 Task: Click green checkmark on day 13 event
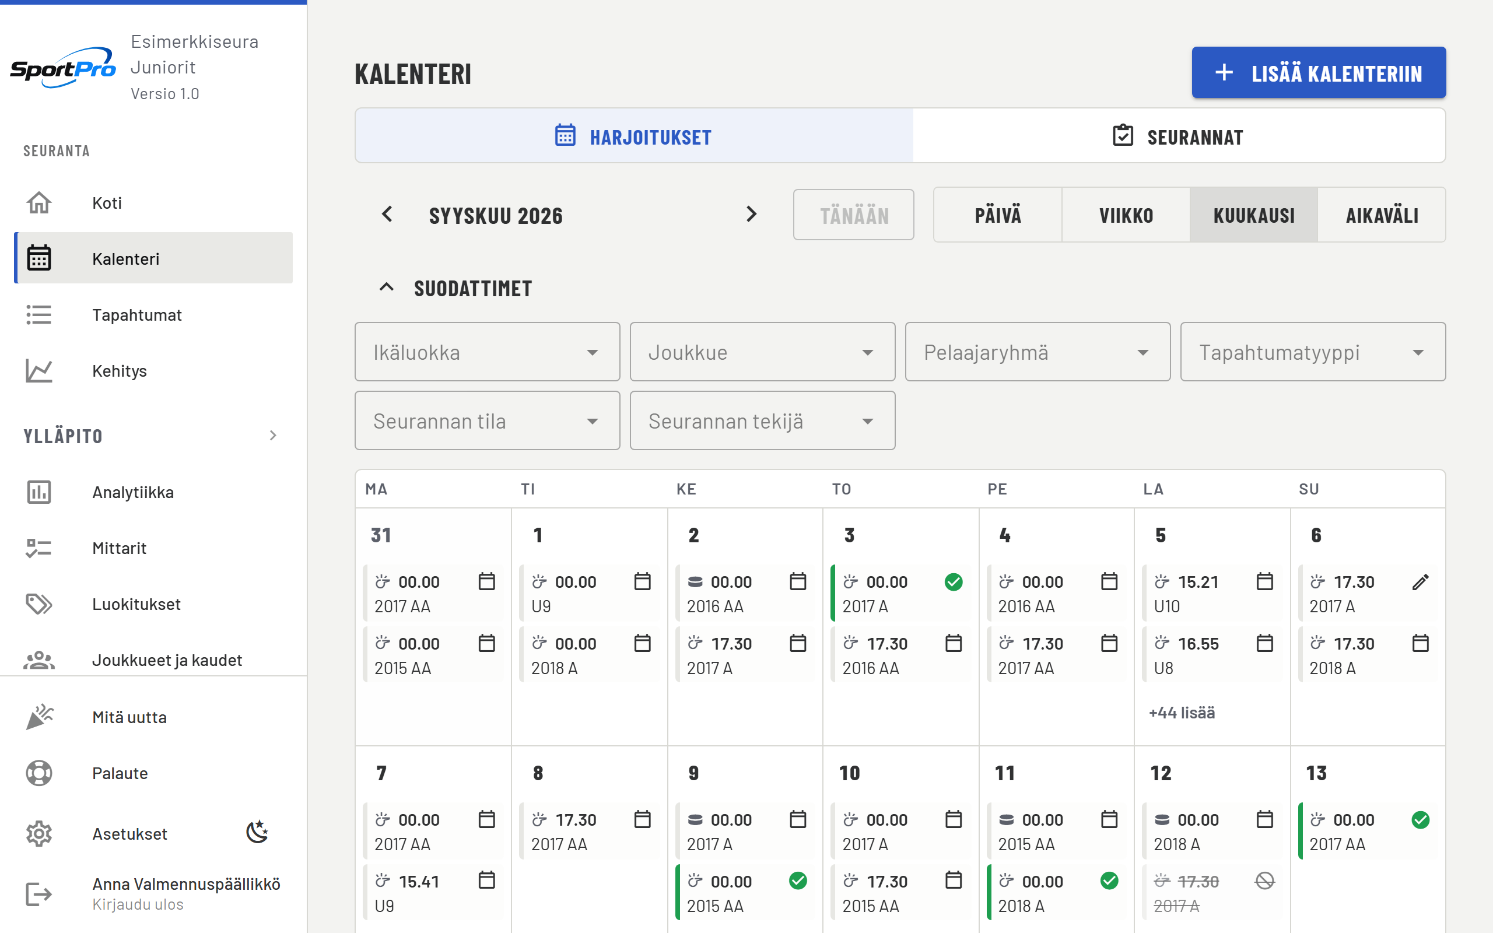[x=1420, y=819]
